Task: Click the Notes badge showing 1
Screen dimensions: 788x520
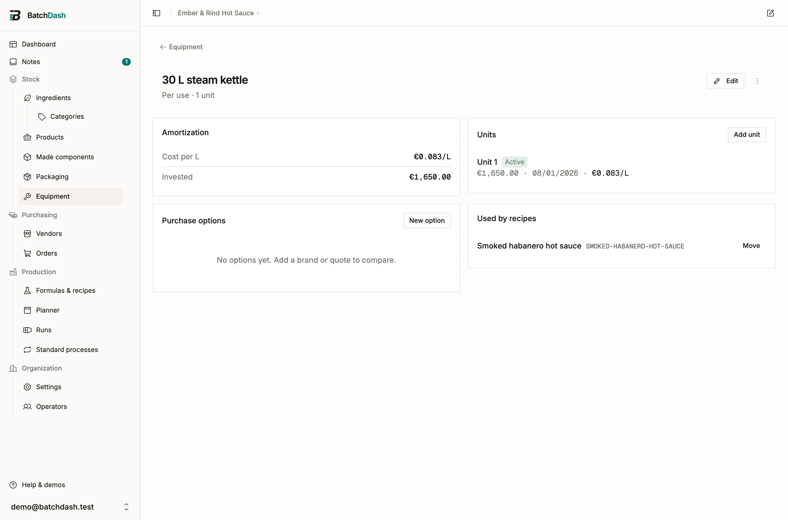Action: pos(126,62)
